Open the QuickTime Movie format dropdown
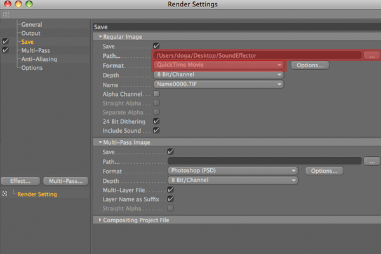 click(218, 65)
